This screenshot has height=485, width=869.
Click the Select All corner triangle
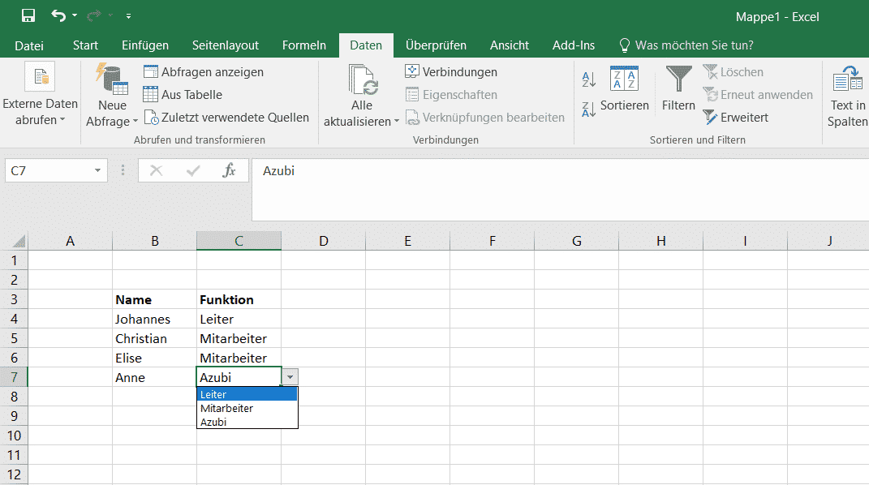[x=19, y=242]
